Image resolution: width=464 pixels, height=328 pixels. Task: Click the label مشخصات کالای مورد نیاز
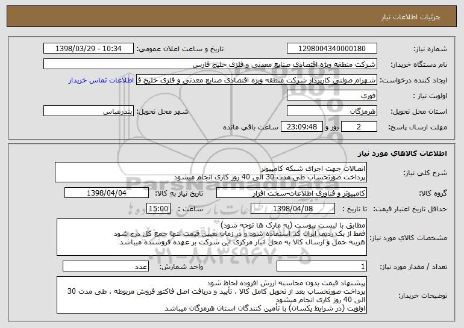[x=409, y=238]
